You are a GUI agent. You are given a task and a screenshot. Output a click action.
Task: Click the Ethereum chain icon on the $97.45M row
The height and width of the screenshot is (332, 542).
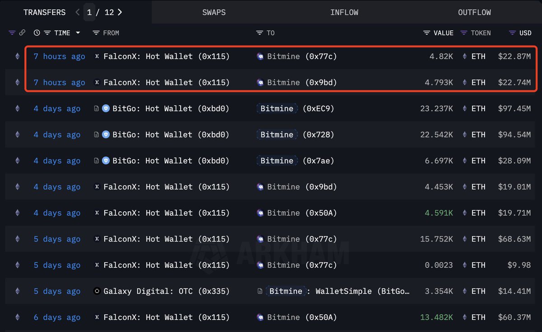(x=18, y=109)
